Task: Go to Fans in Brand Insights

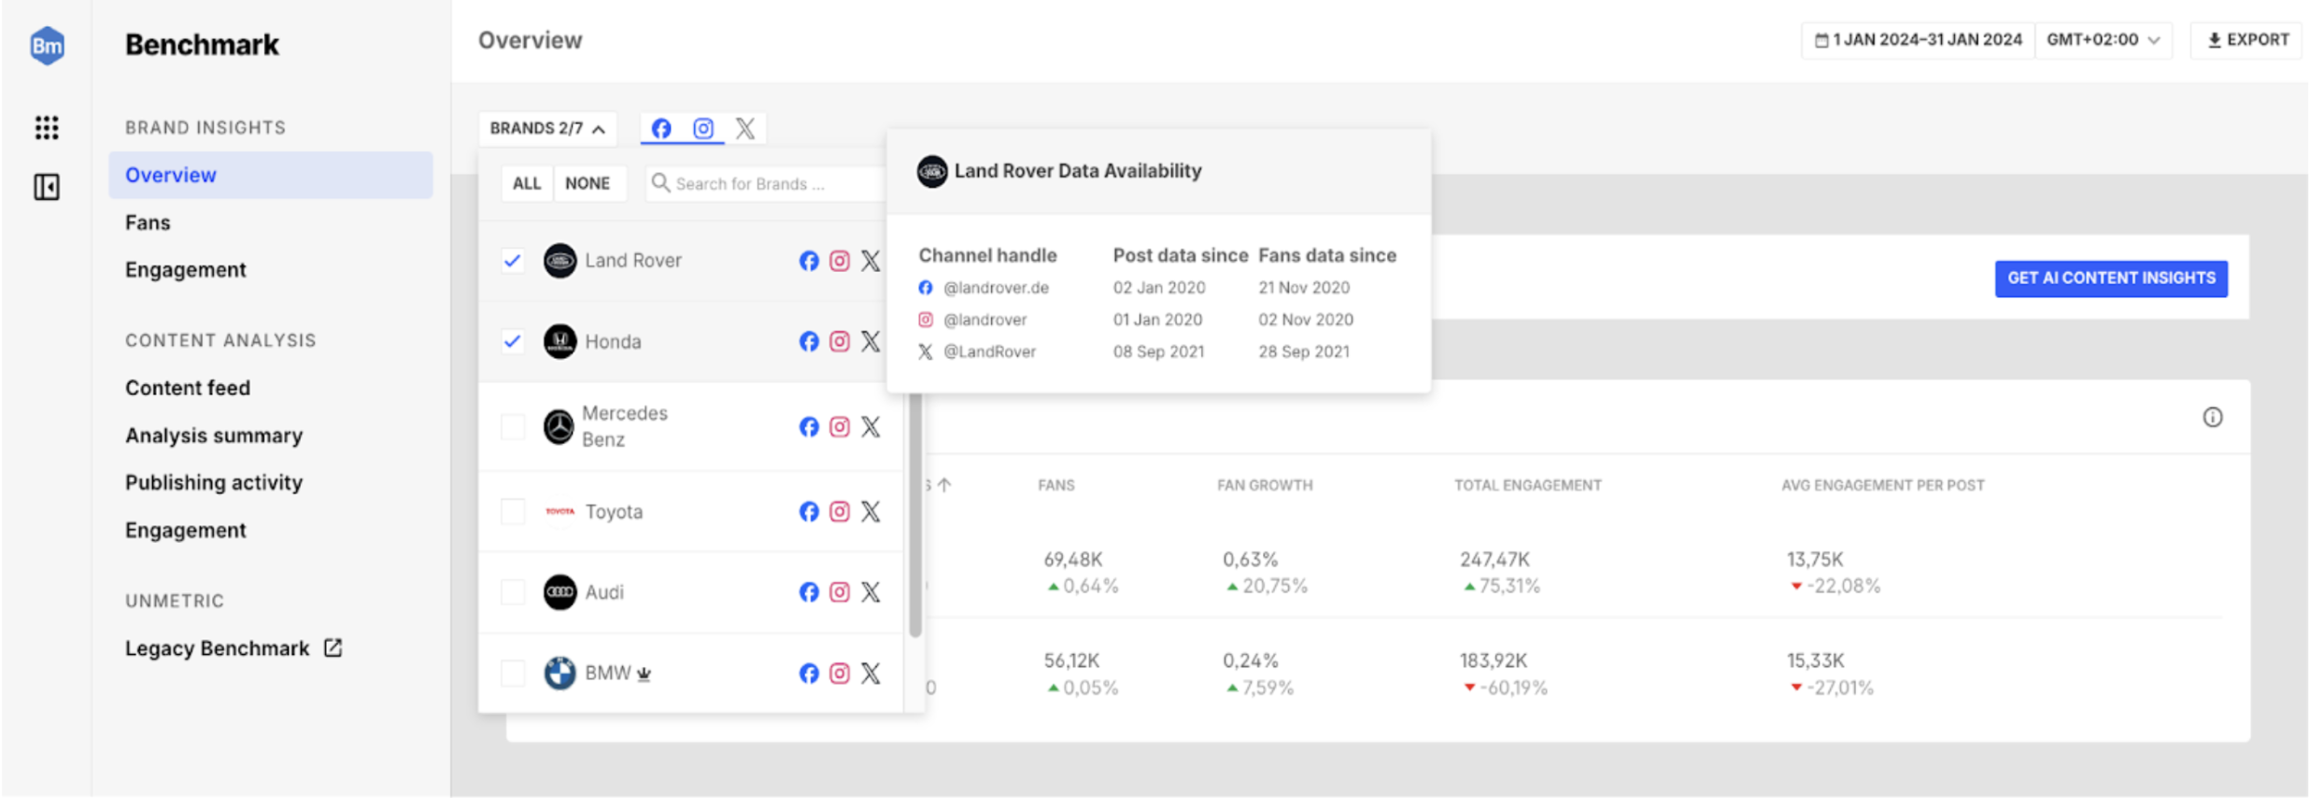Action: [148, 222]
